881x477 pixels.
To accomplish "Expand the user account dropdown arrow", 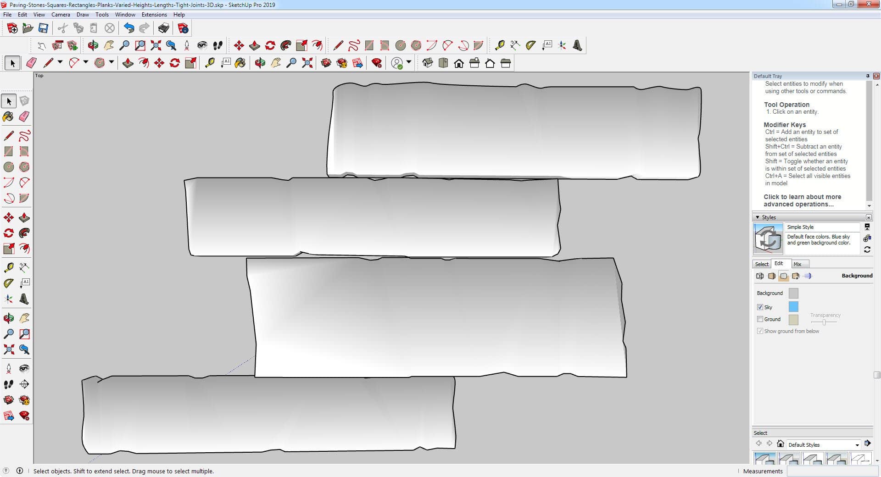I will coord(409,62).
